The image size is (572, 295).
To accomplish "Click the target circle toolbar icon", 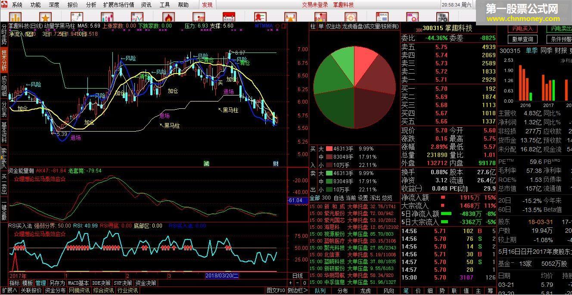I will coord(351,18).
